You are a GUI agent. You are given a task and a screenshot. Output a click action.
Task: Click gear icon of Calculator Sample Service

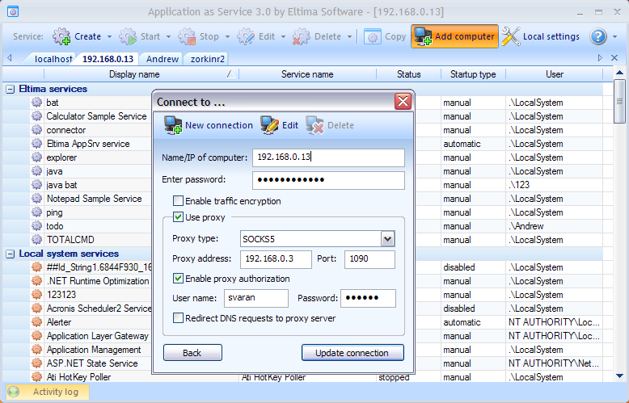click(36, 116)
